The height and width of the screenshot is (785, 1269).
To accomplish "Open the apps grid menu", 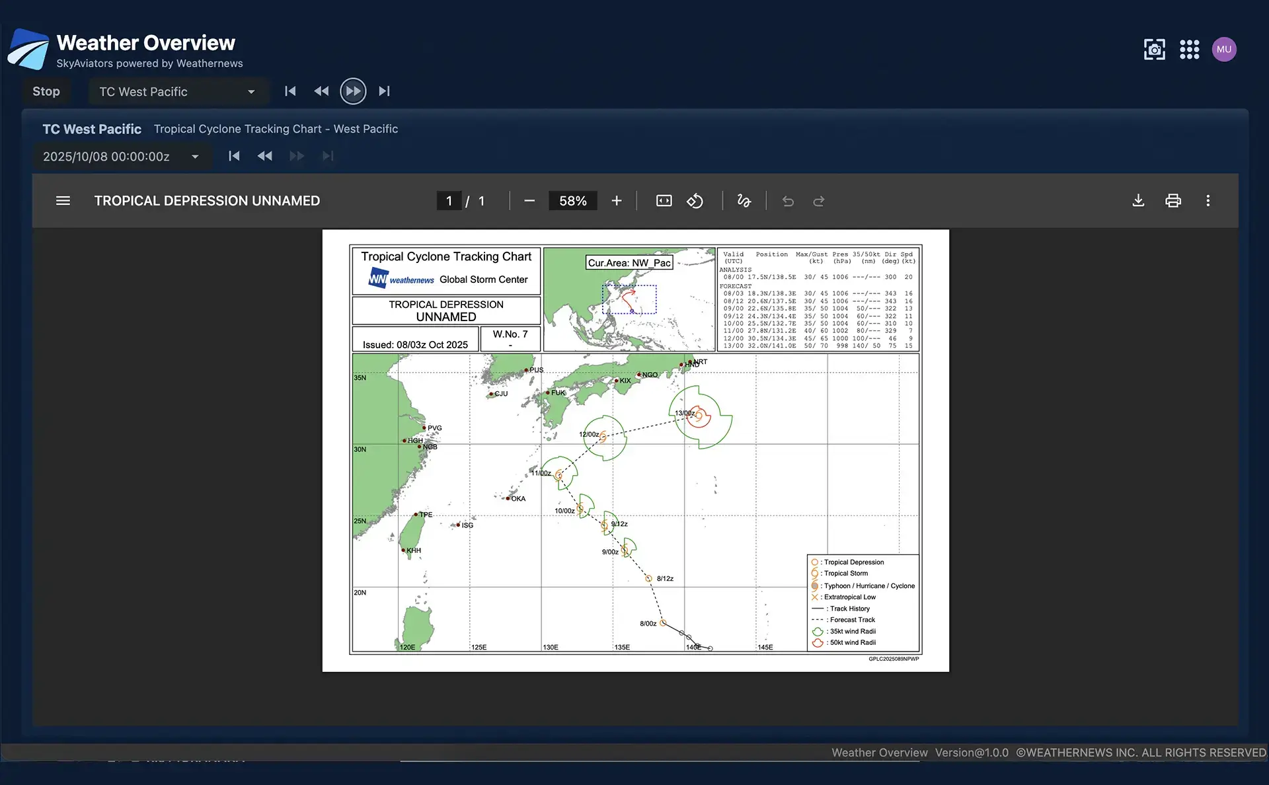I will (x=1189, y=50).
